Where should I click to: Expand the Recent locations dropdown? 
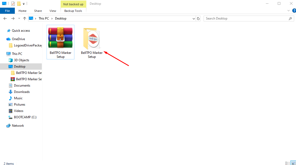19,18
